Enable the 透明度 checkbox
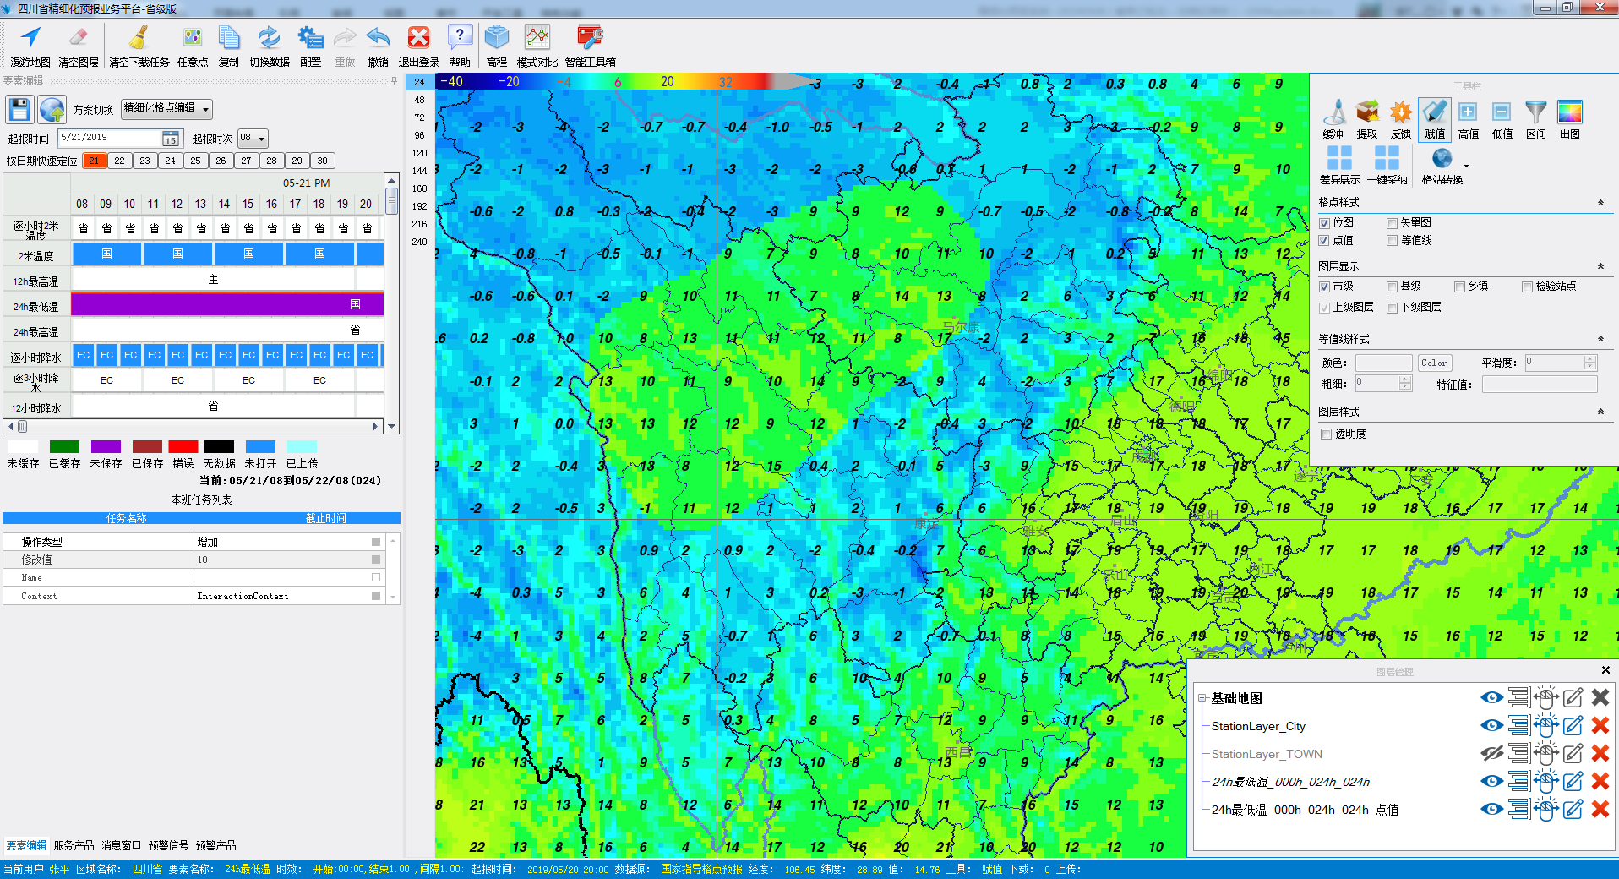The width and height of the screenshot is (1619, 879). [1326, 434]
